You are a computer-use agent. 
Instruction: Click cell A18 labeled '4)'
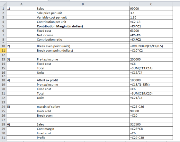click(21, 80)
